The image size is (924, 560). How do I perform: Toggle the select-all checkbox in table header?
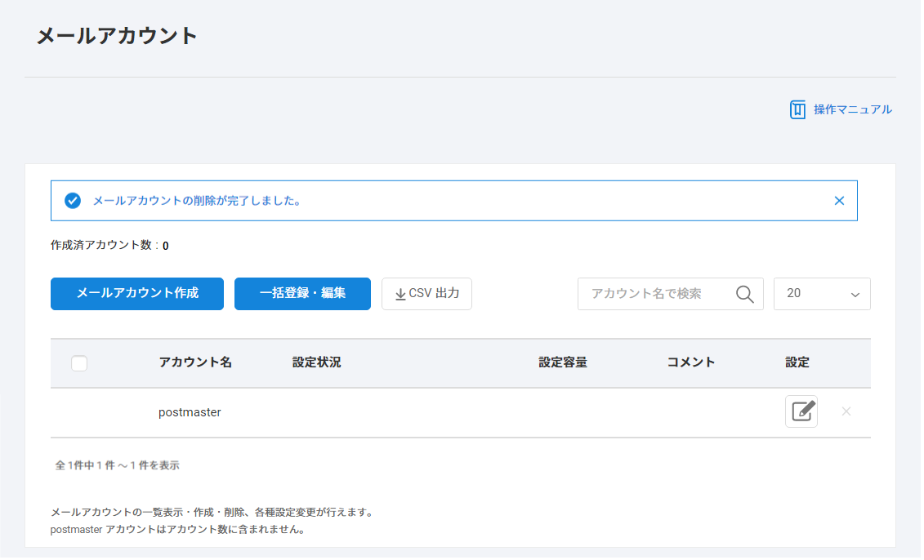coord(79,363)
